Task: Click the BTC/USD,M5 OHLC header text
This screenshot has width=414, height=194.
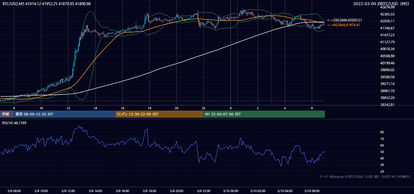Action: (x=47, y=4)
